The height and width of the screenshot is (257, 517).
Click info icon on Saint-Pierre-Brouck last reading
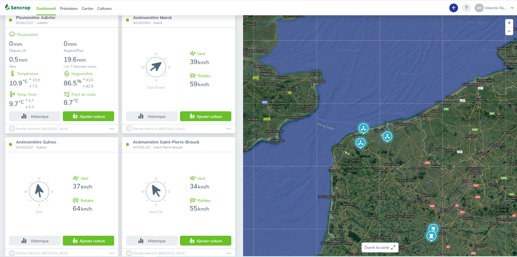[x=129, y=253]
